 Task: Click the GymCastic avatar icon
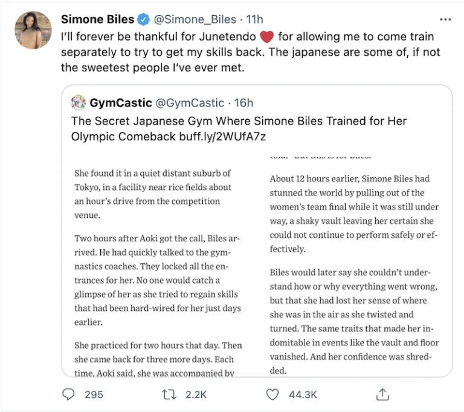tap(78, 102)
